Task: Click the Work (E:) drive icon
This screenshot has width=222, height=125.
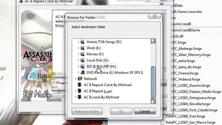Action: point(83,48)
